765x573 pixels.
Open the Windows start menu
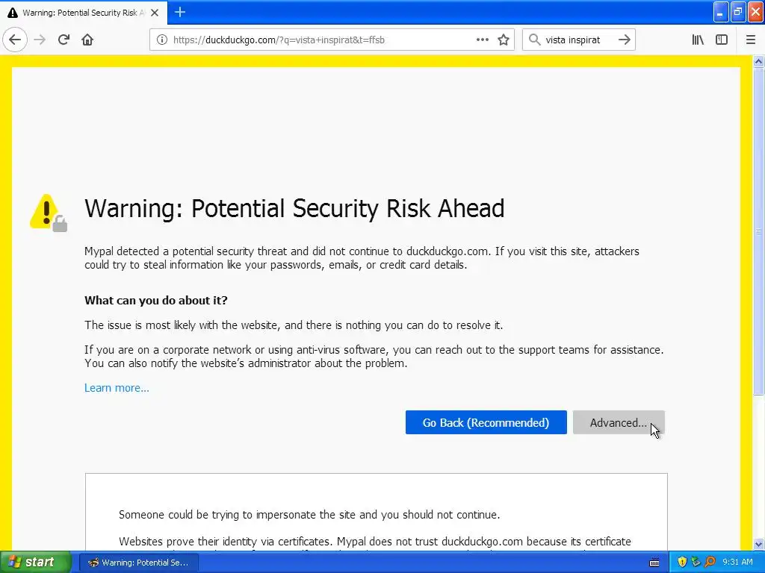click(x=35, y=563)
